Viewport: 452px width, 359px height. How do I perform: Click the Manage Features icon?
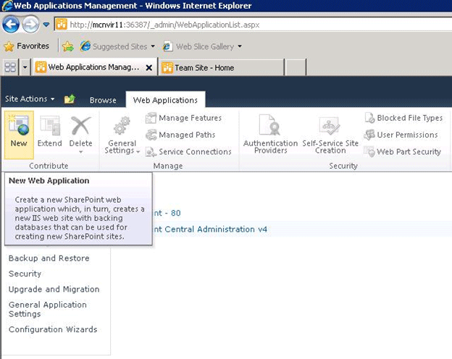click(x=151, y=118)
